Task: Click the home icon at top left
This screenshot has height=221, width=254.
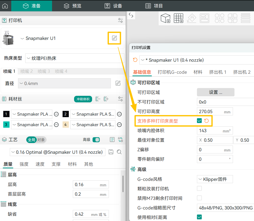Action: click(5, 5)
